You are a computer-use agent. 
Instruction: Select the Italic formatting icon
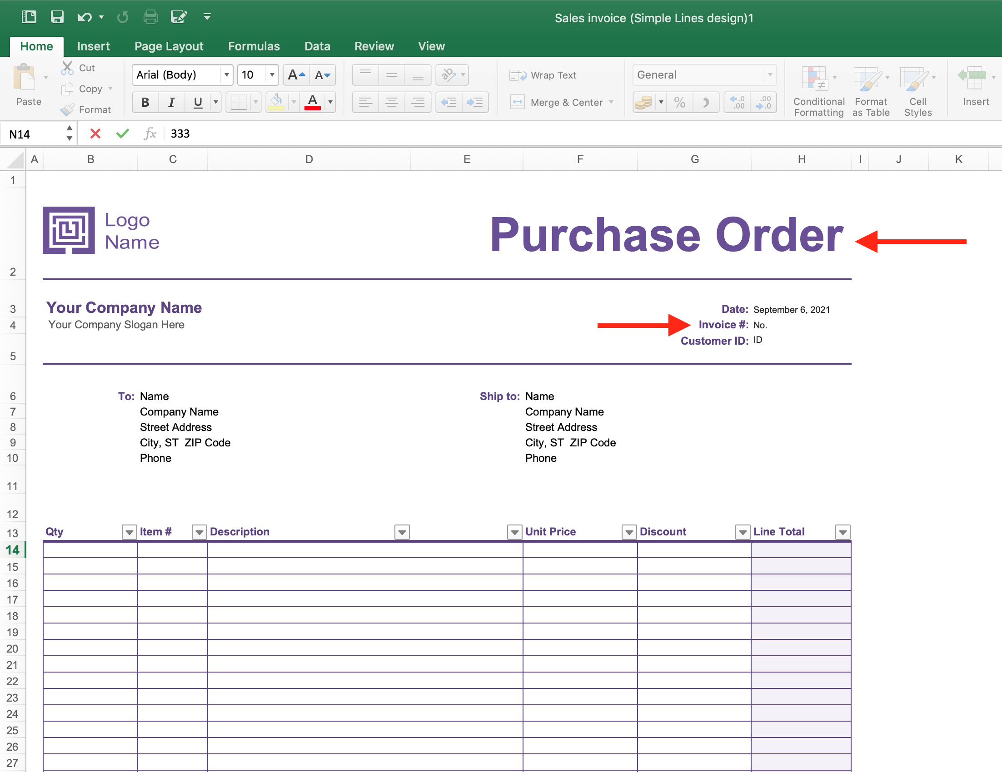click(x=171, y=102)
